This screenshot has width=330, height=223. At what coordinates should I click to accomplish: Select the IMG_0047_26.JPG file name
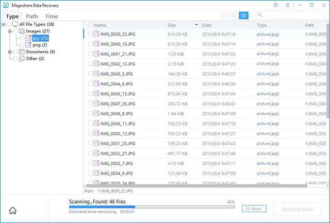click(x=118, y=104)
